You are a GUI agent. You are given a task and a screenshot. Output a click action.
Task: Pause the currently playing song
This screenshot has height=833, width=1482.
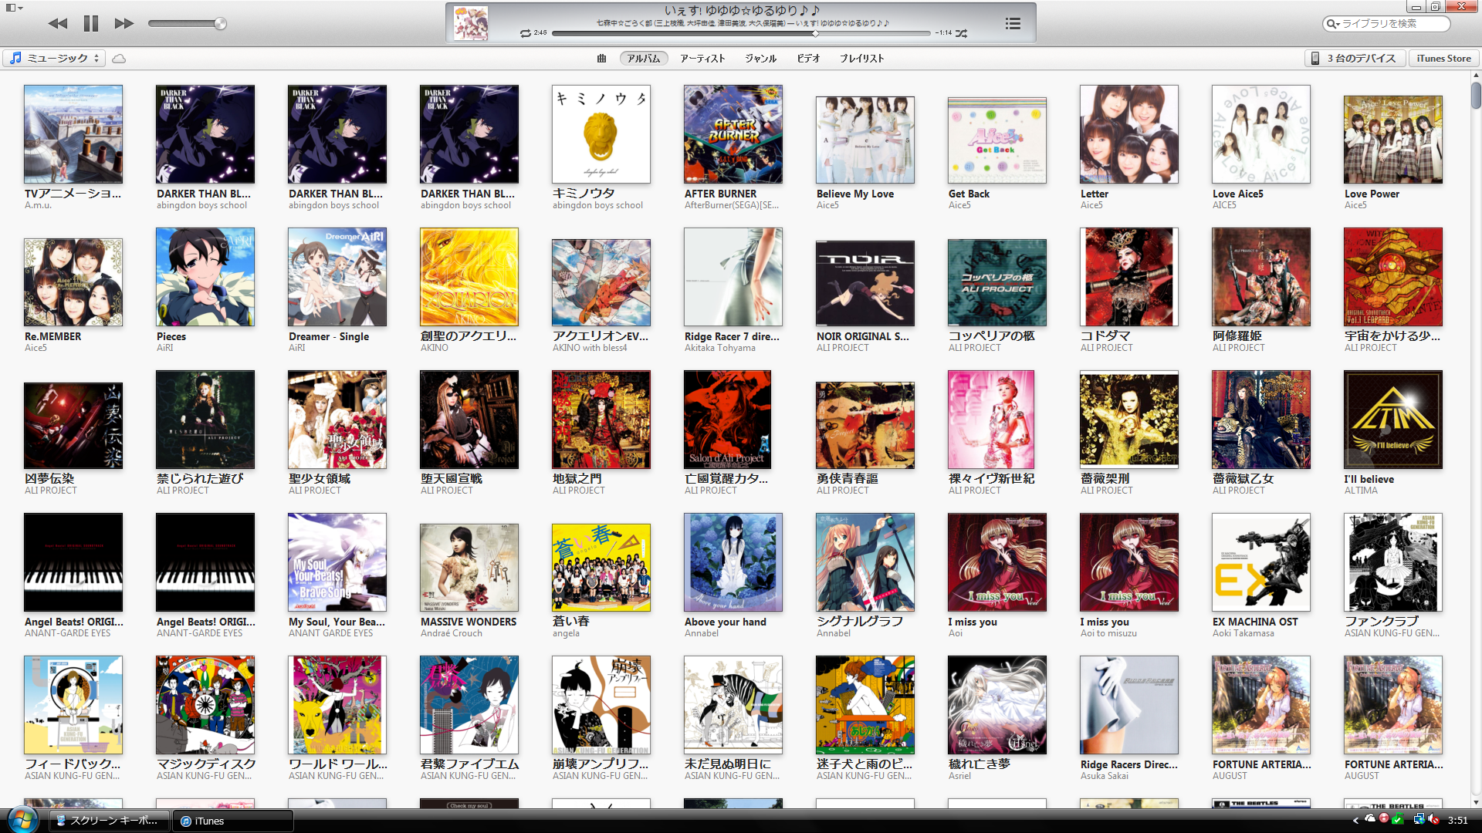[x=91, y=23]
